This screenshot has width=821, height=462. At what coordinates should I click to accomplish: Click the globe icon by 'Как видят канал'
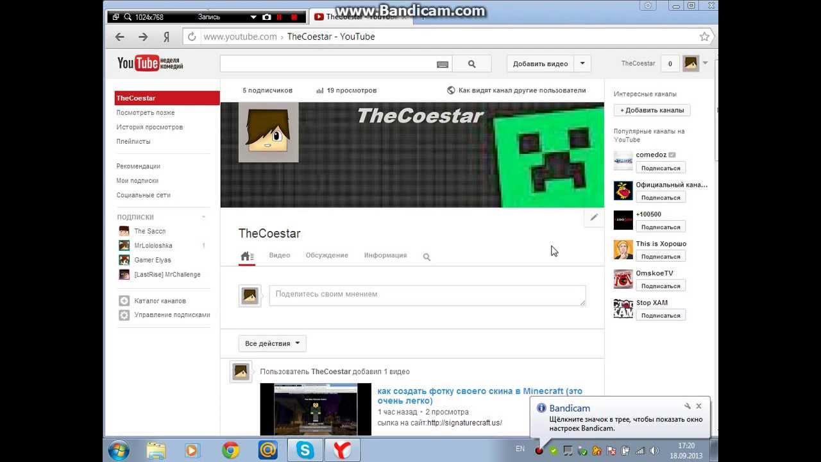(451, 90)
